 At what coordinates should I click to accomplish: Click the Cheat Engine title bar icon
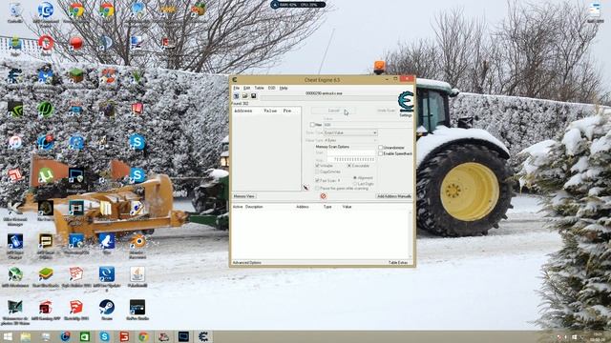(235, 80)
